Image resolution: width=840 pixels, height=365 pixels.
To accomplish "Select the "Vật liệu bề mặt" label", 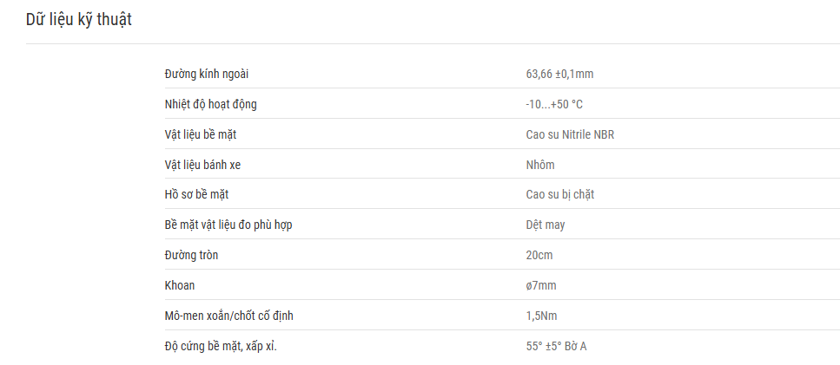I will [x=201, y=134].
